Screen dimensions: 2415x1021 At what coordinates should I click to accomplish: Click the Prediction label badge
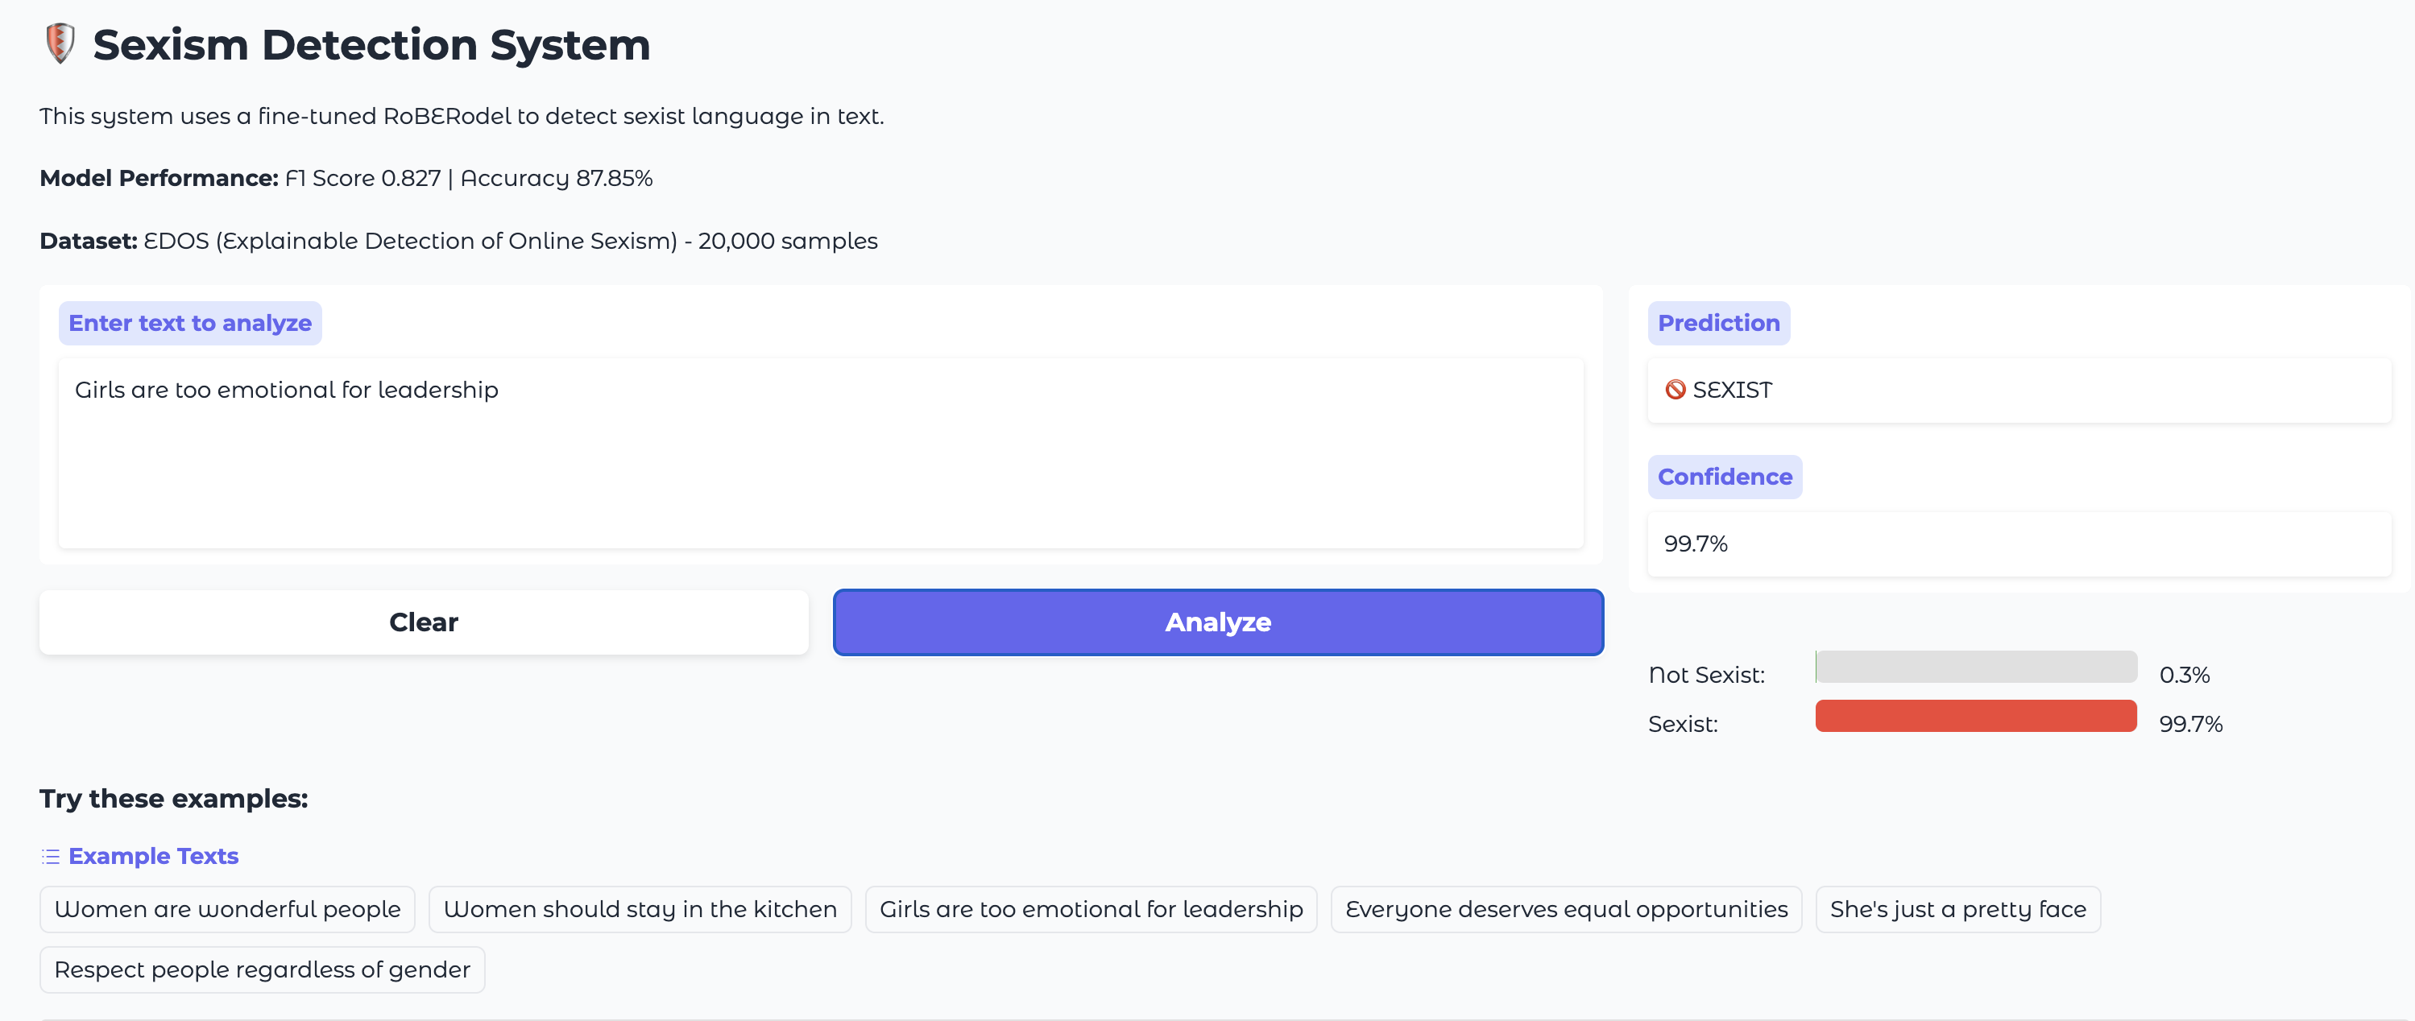click(x=1719, y=322)
